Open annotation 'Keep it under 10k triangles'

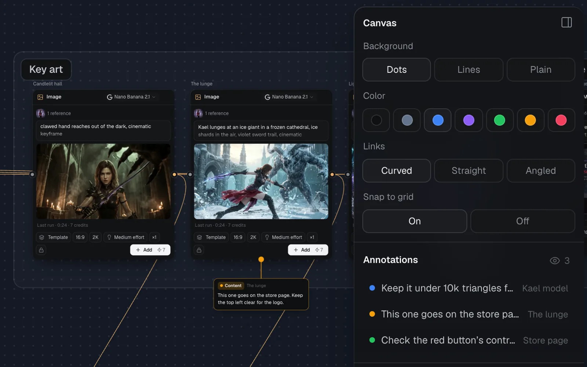[x=469, y=288]
